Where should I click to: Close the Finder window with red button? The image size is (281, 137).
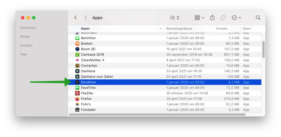point(22,18)
